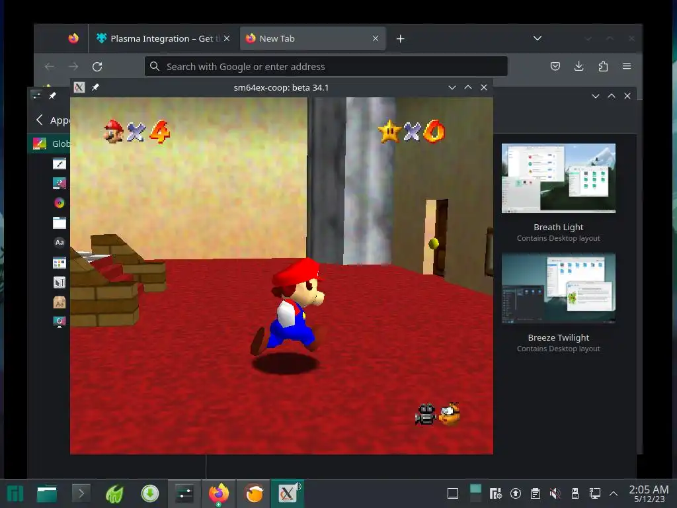Viewport: 677px width, 508px height.
Task: Open the clock showing 2:05 AM
Action: point(649,493)
